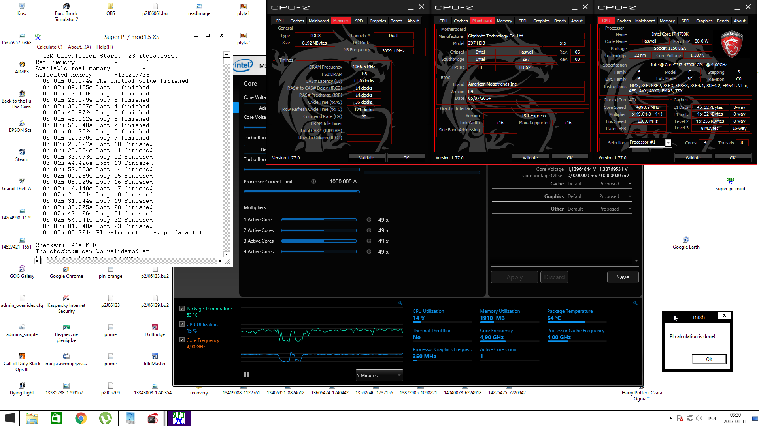Click OK in the Mainboard CPU-Z window

pos(570,158)
